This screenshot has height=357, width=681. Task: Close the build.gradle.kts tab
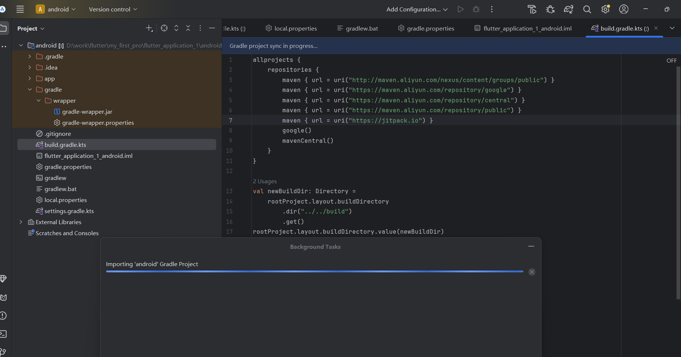[656, 28]
